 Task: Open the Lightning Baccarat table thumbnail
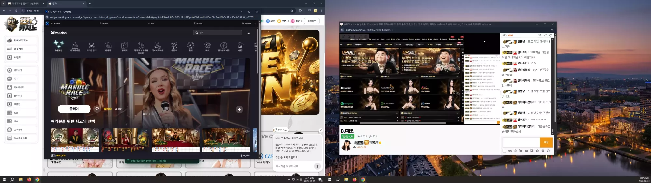(125, 140)
